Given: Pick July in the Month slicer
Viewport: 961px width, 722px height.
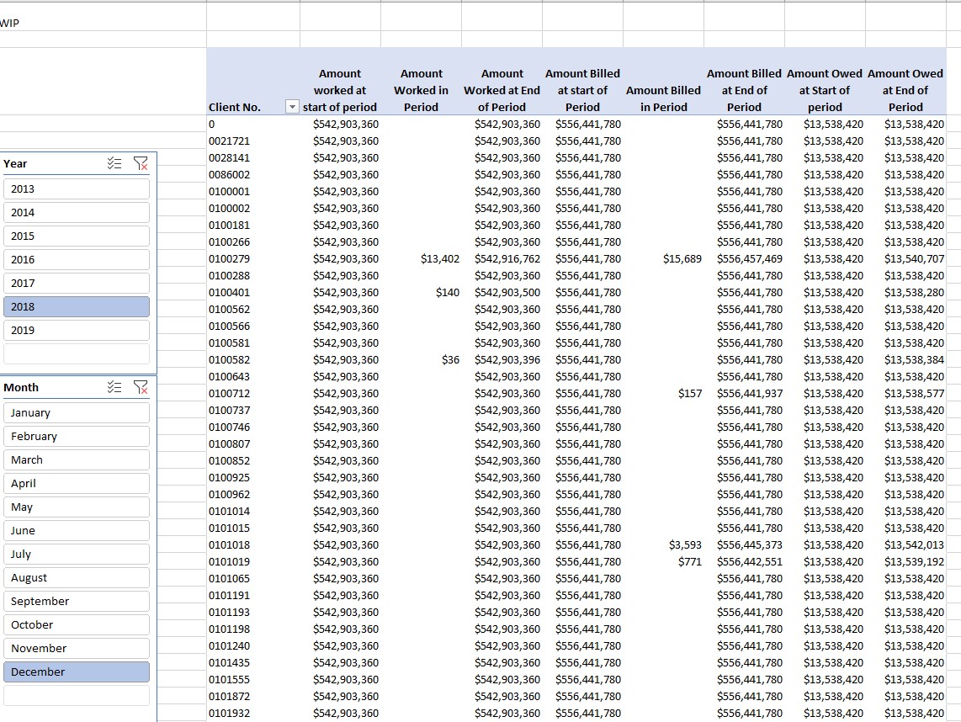Looking at the screenshot, I should [77, 554].
